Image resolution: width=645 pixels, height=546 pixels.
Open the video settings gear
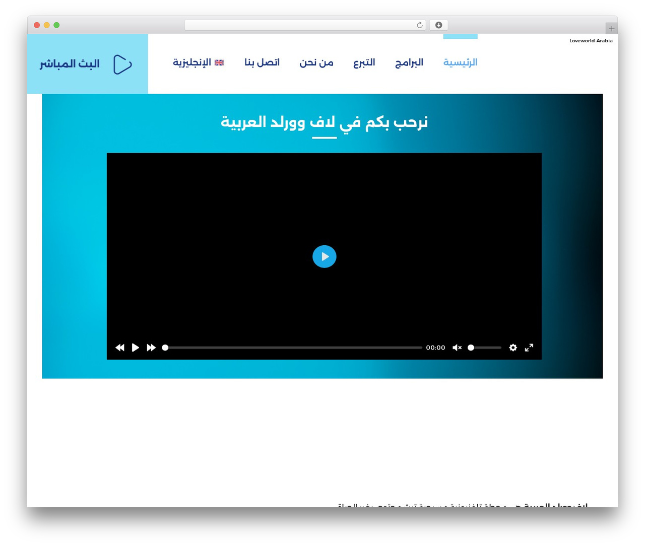point(513,348)
